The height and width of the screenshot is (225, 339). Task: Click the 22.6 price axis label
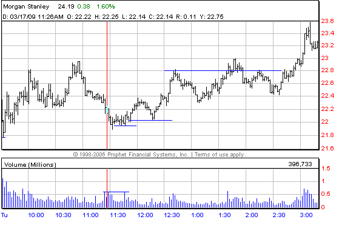point(327,82)
